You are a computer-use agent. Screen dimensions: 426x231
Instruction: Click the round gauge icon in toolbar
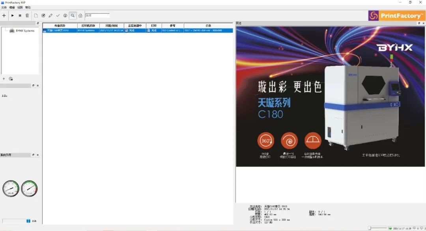pyautogui.click(x=43, y=15)
